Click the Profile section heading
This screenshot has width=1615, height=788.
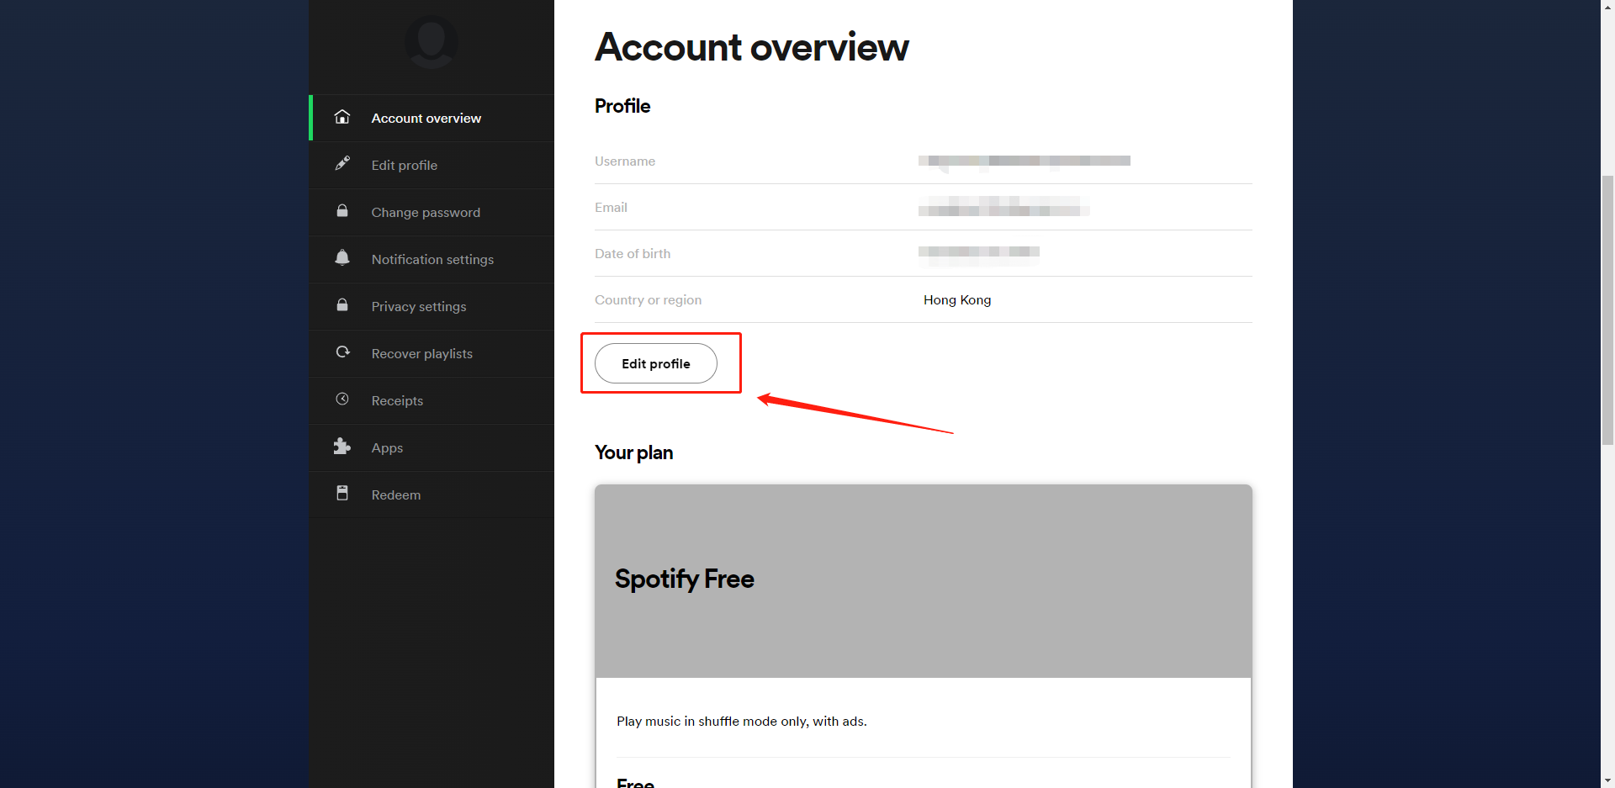tap(622, 106)
